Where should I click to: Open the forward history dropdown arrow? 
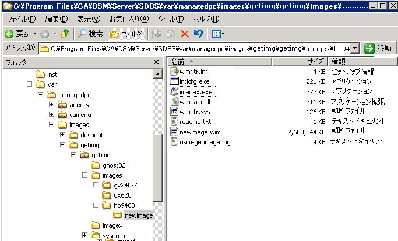point(55,34)
